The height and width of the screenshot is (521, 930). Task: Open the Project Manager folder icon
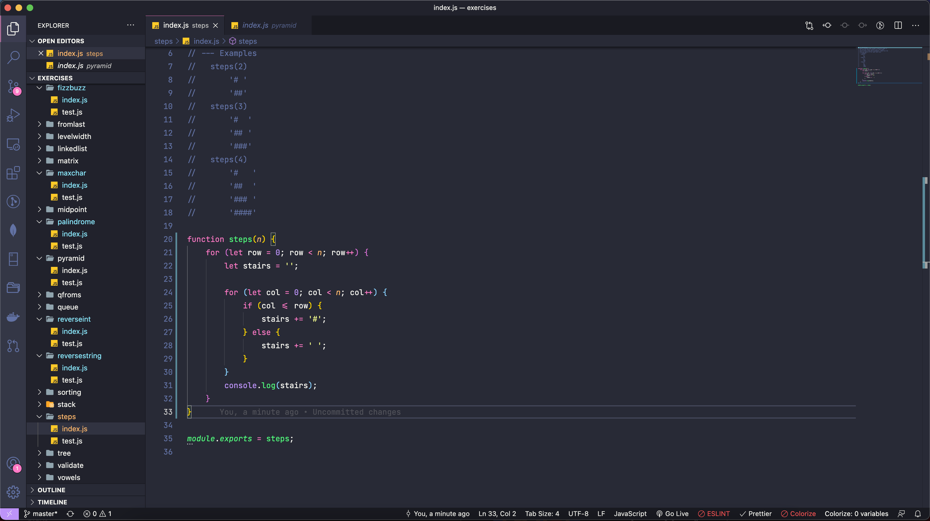(x=13, y=288)
